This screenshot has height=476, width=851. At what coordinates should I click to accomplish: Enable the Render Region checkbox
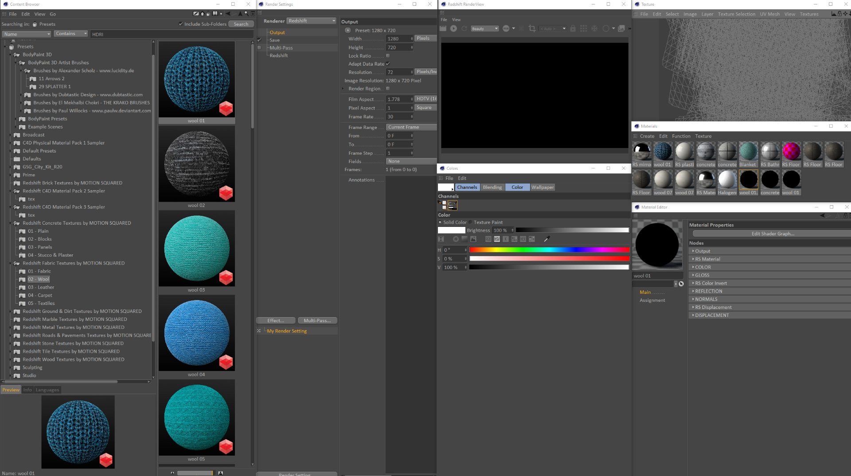[x=388, y=89]
